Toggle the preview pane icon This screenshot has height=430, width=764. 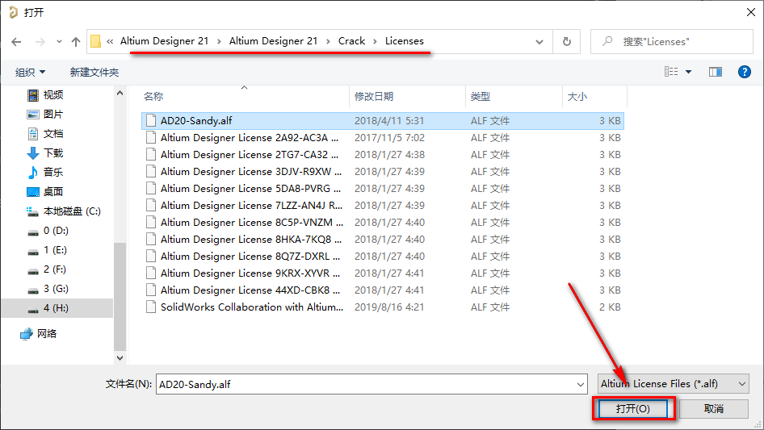pyautogui.click(x=716, y=72)
